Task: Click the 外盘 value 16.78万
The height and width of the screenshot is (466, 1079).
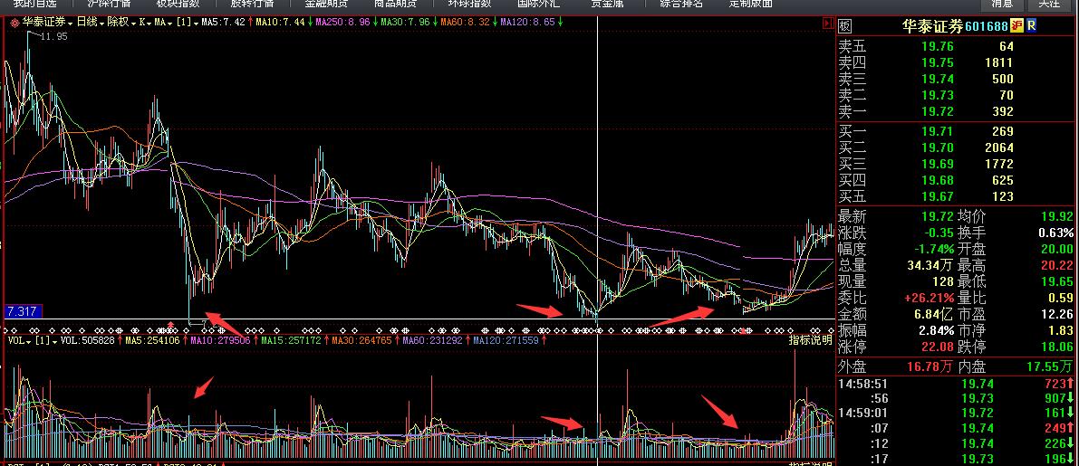Action: [x=929, y=366]
